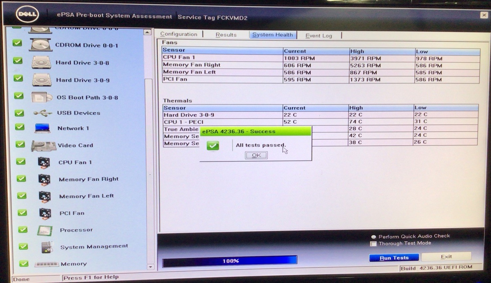Click Press F1 for Help status text
This screenshot has width=491, height=283.
[91, 277]
